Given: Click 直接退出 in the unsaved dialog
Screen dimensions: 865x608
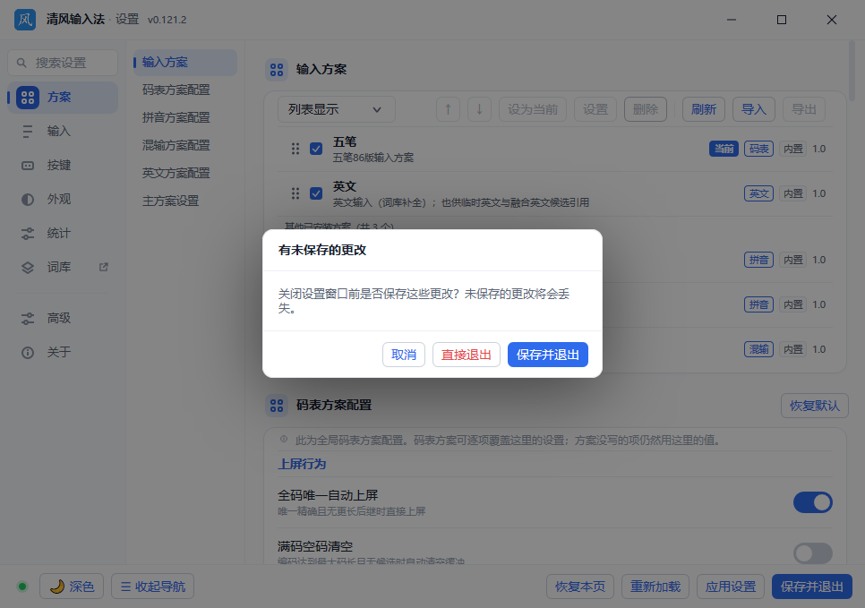Looking at the screenshot, I should click(467, 355).
